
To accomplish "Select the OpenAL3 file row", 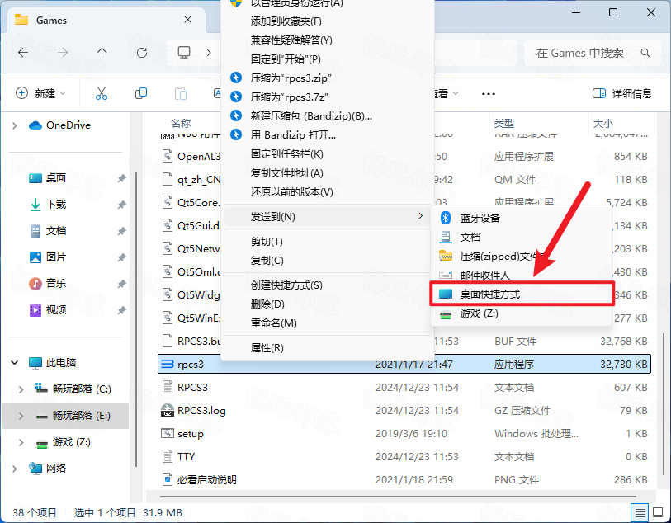I will (404, 157).
